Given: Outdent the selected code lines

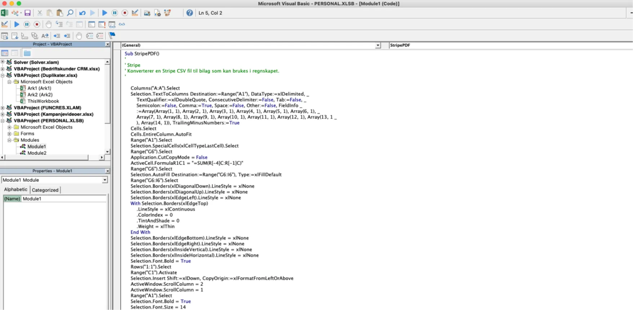Looking at the screenshot, I should click(x=67, y=36).
